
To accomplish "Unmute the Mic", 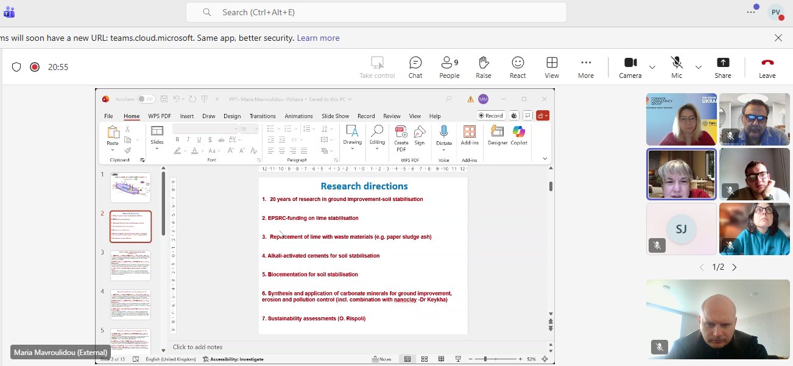I will tap(676, 67).
